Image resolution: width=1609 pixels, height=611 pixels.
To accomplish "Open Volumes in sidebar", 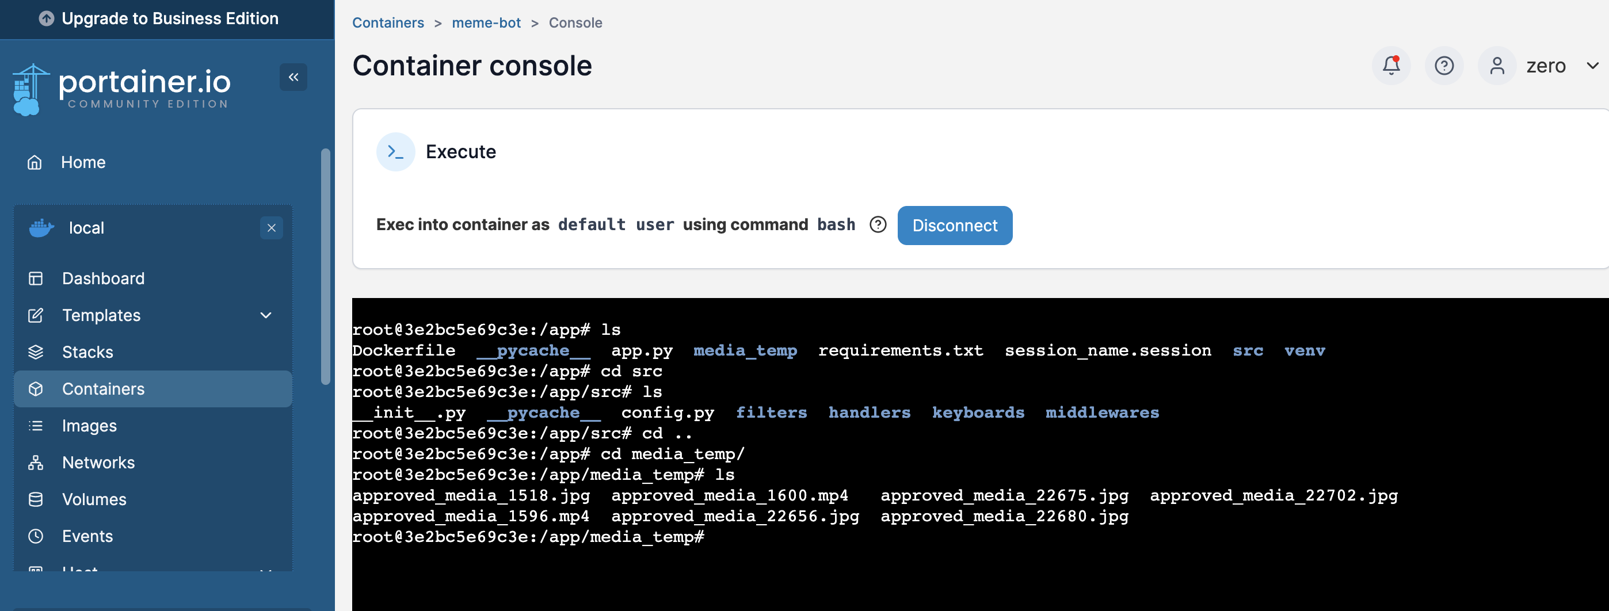I will click(x=94, y=500).
